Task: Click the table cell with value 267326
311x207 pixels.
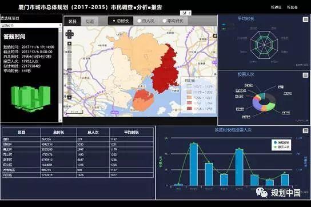Action: point(58,139)
